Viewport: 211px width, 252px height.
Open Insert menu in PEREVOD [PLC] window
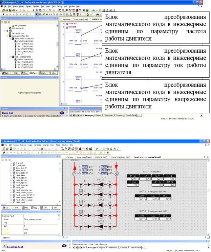click(48, 6)
